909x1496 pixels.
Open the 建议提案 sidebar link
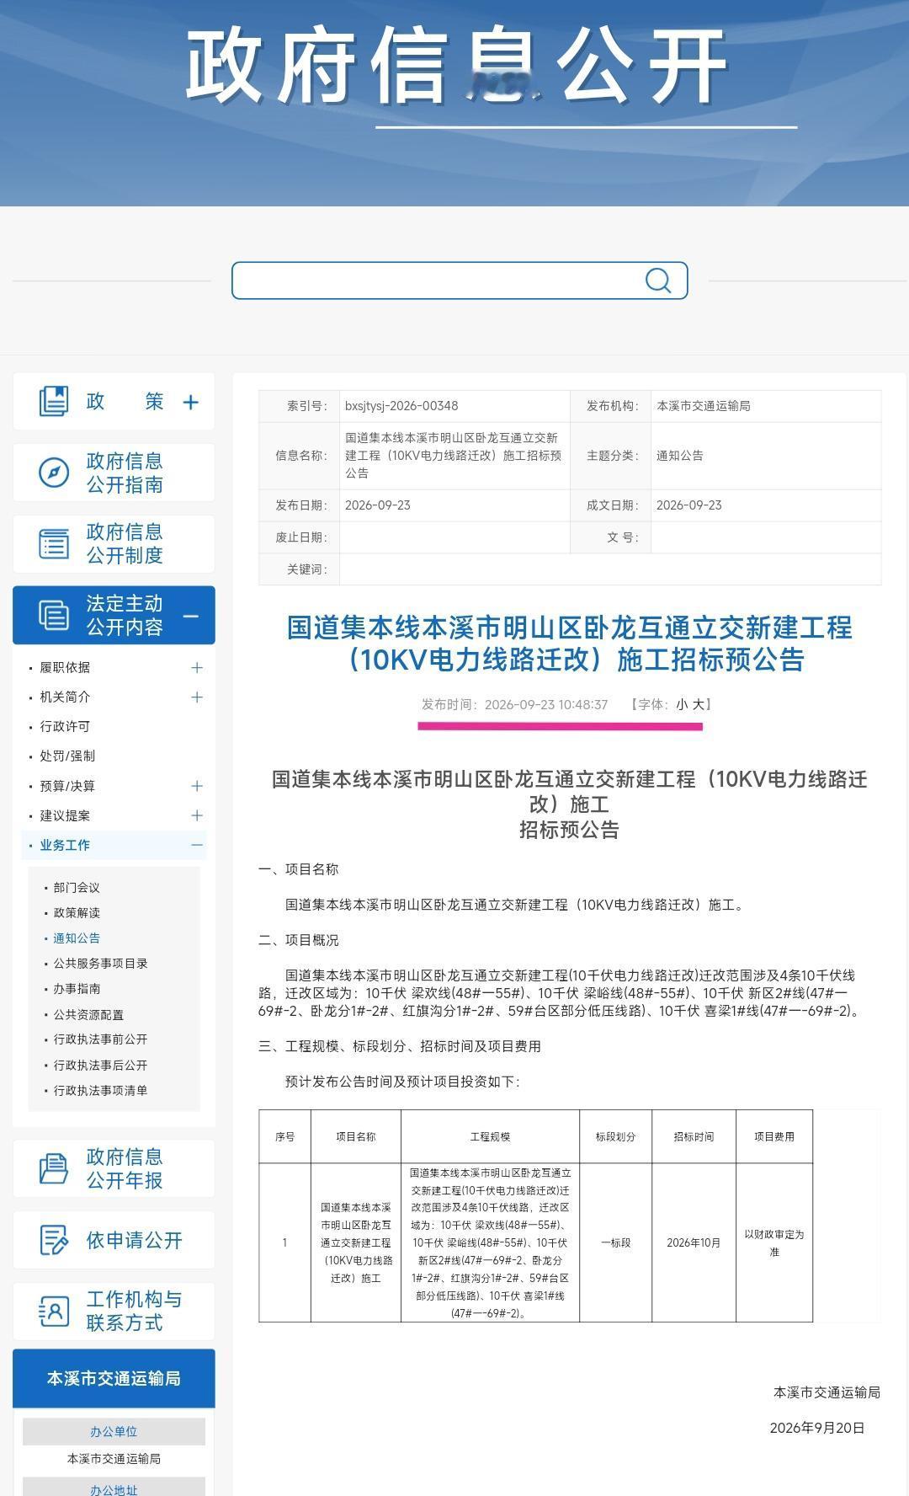coord(65,815)
